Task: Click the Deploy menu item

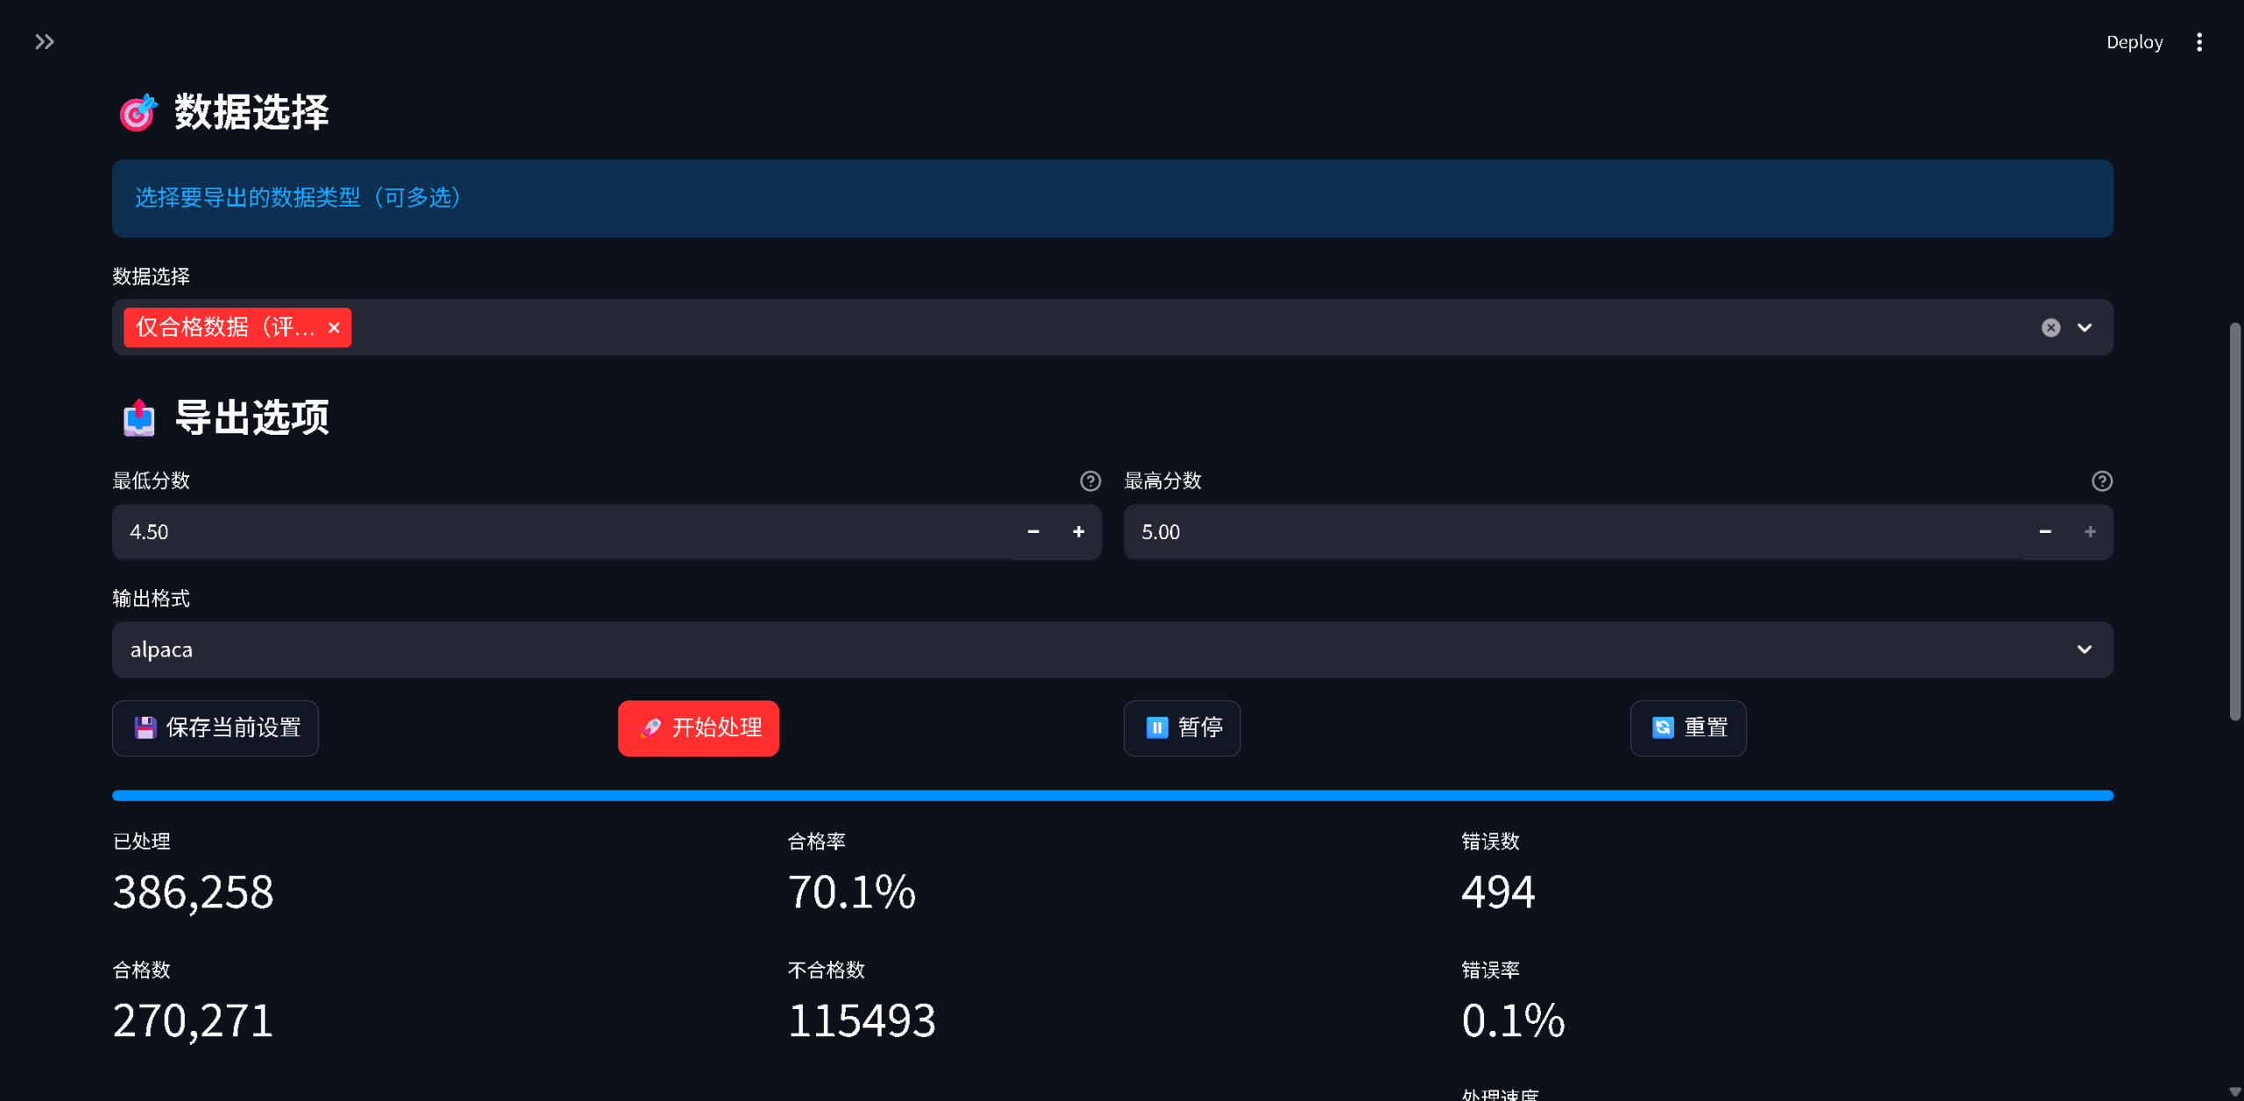Action: 2134,41
